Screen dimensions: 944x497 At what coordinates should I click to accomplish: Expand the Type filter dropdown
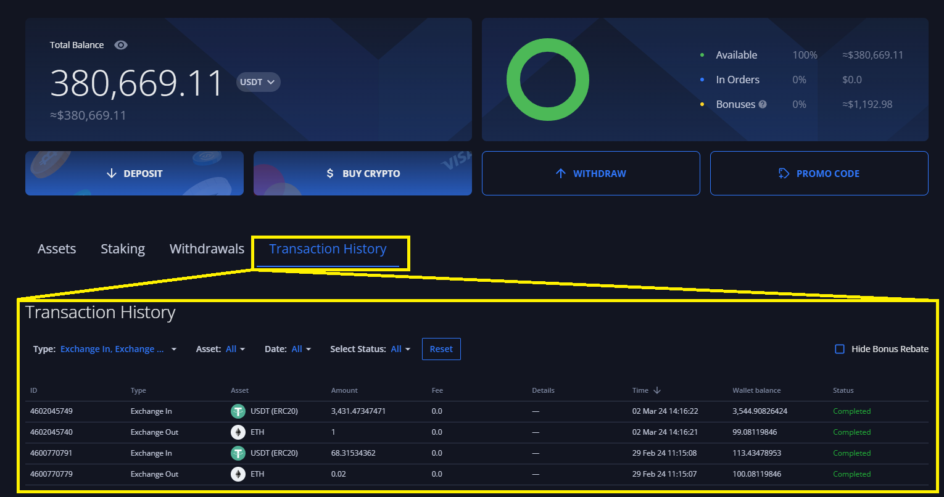click(x=117, y=349)
